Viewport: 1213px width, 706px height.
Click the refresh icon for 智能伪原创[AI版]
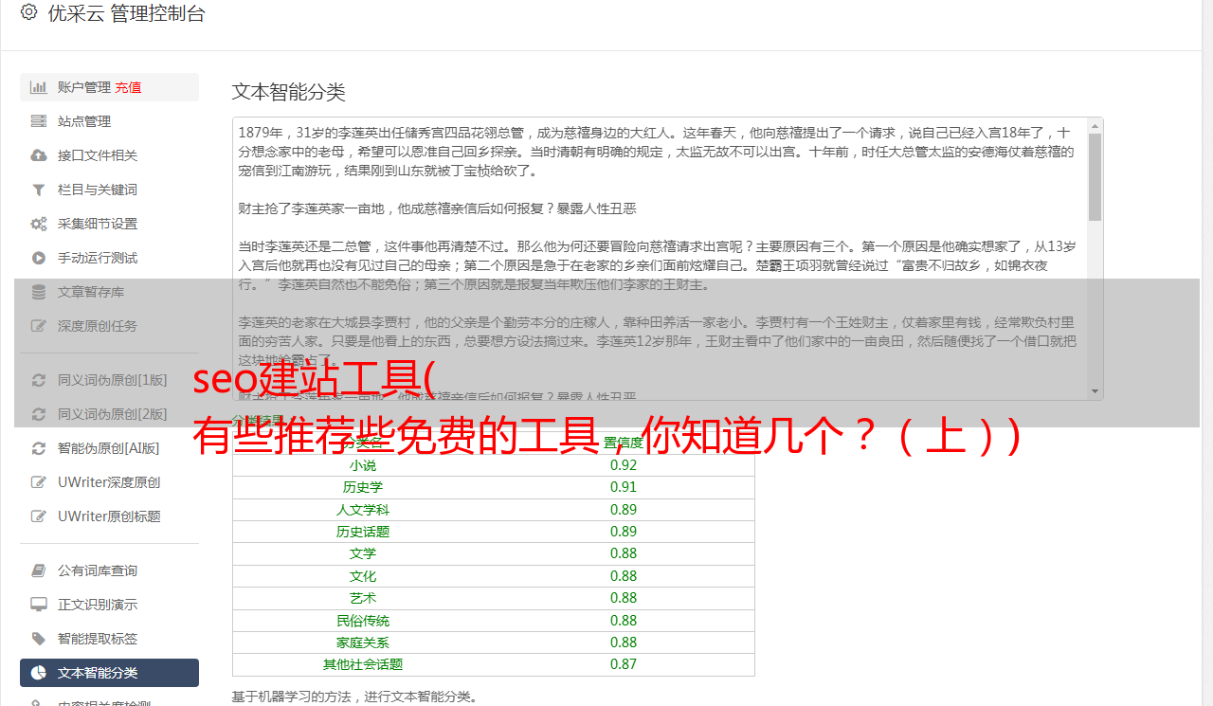click(39, 448)
